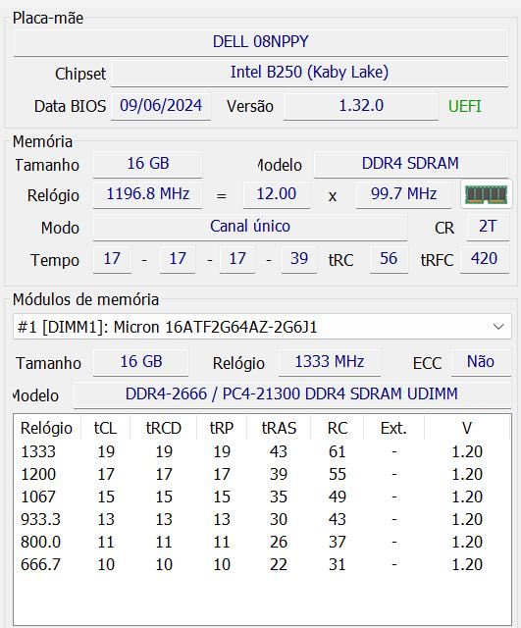Open the memory modules dropdown arrow
This screenshot has width=521, height=628.
(x=498, y=327)
